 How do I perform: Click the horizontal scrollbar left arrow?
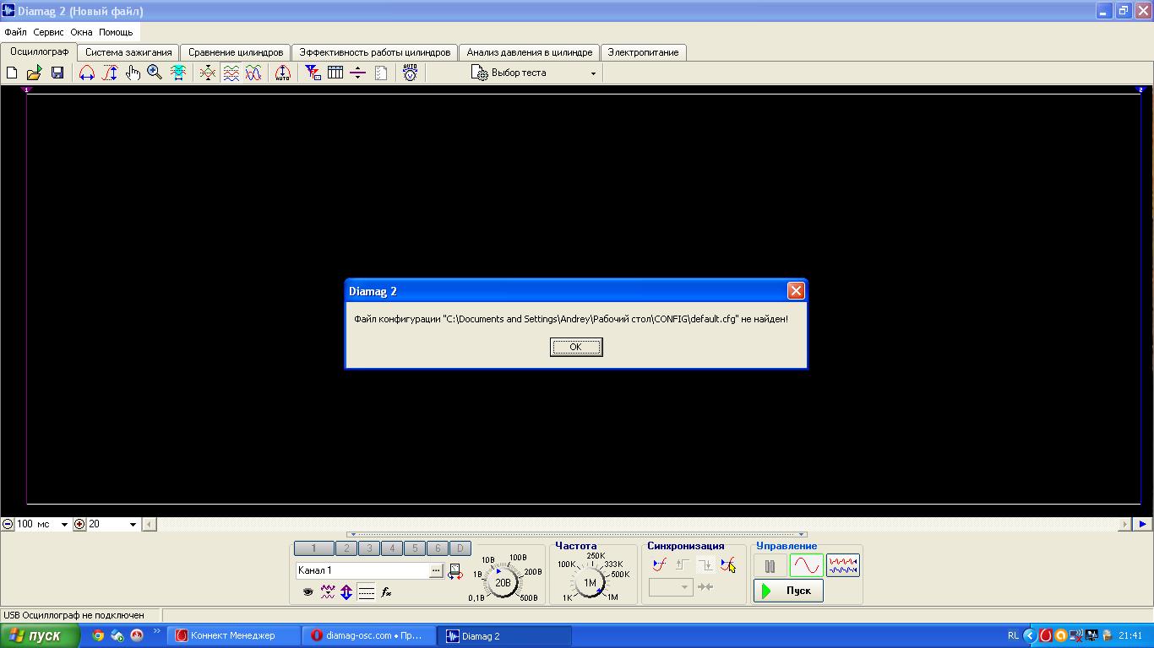click(149, 524)
